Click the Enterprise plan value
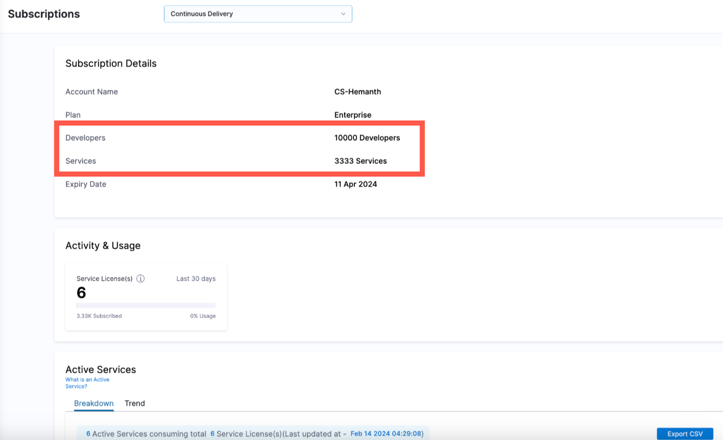The width and height of the screenshot is (723, 440). click(x=353, y=115)
